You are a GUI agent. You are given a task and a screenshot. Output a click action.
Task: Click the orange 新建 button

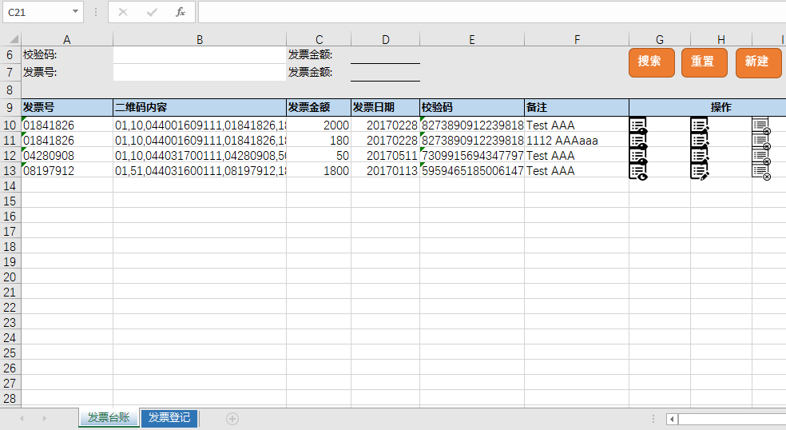pyautogui.click(x=757, y=62)
